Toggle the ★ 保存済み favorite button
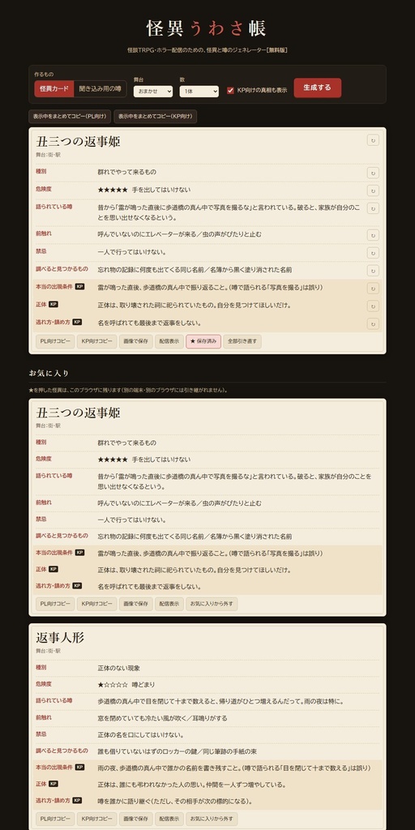This screenshot has width=415, height=830. [203, 341]
